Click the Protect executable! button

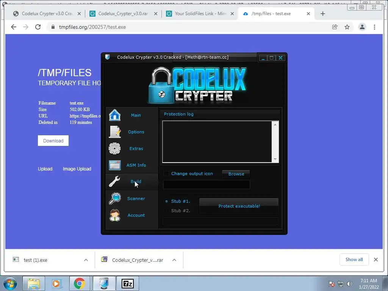(239, 206)
